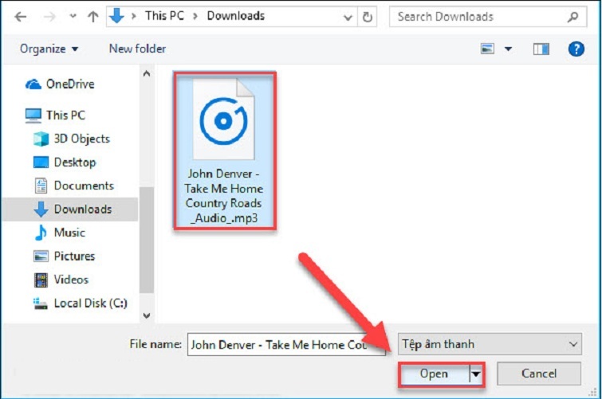
Task: Open the Organize dropdown menu
Action: point(49,49)
